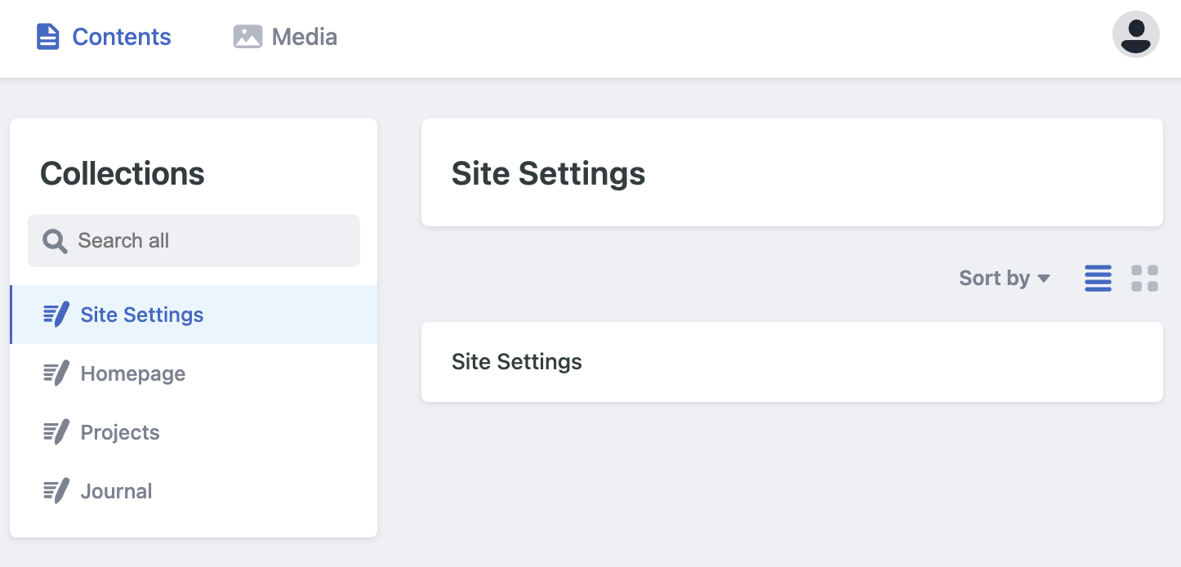The width and height of the screenshot is (1181, 567).
Task: Click the search magnifier icon
Action: (54, 240)
